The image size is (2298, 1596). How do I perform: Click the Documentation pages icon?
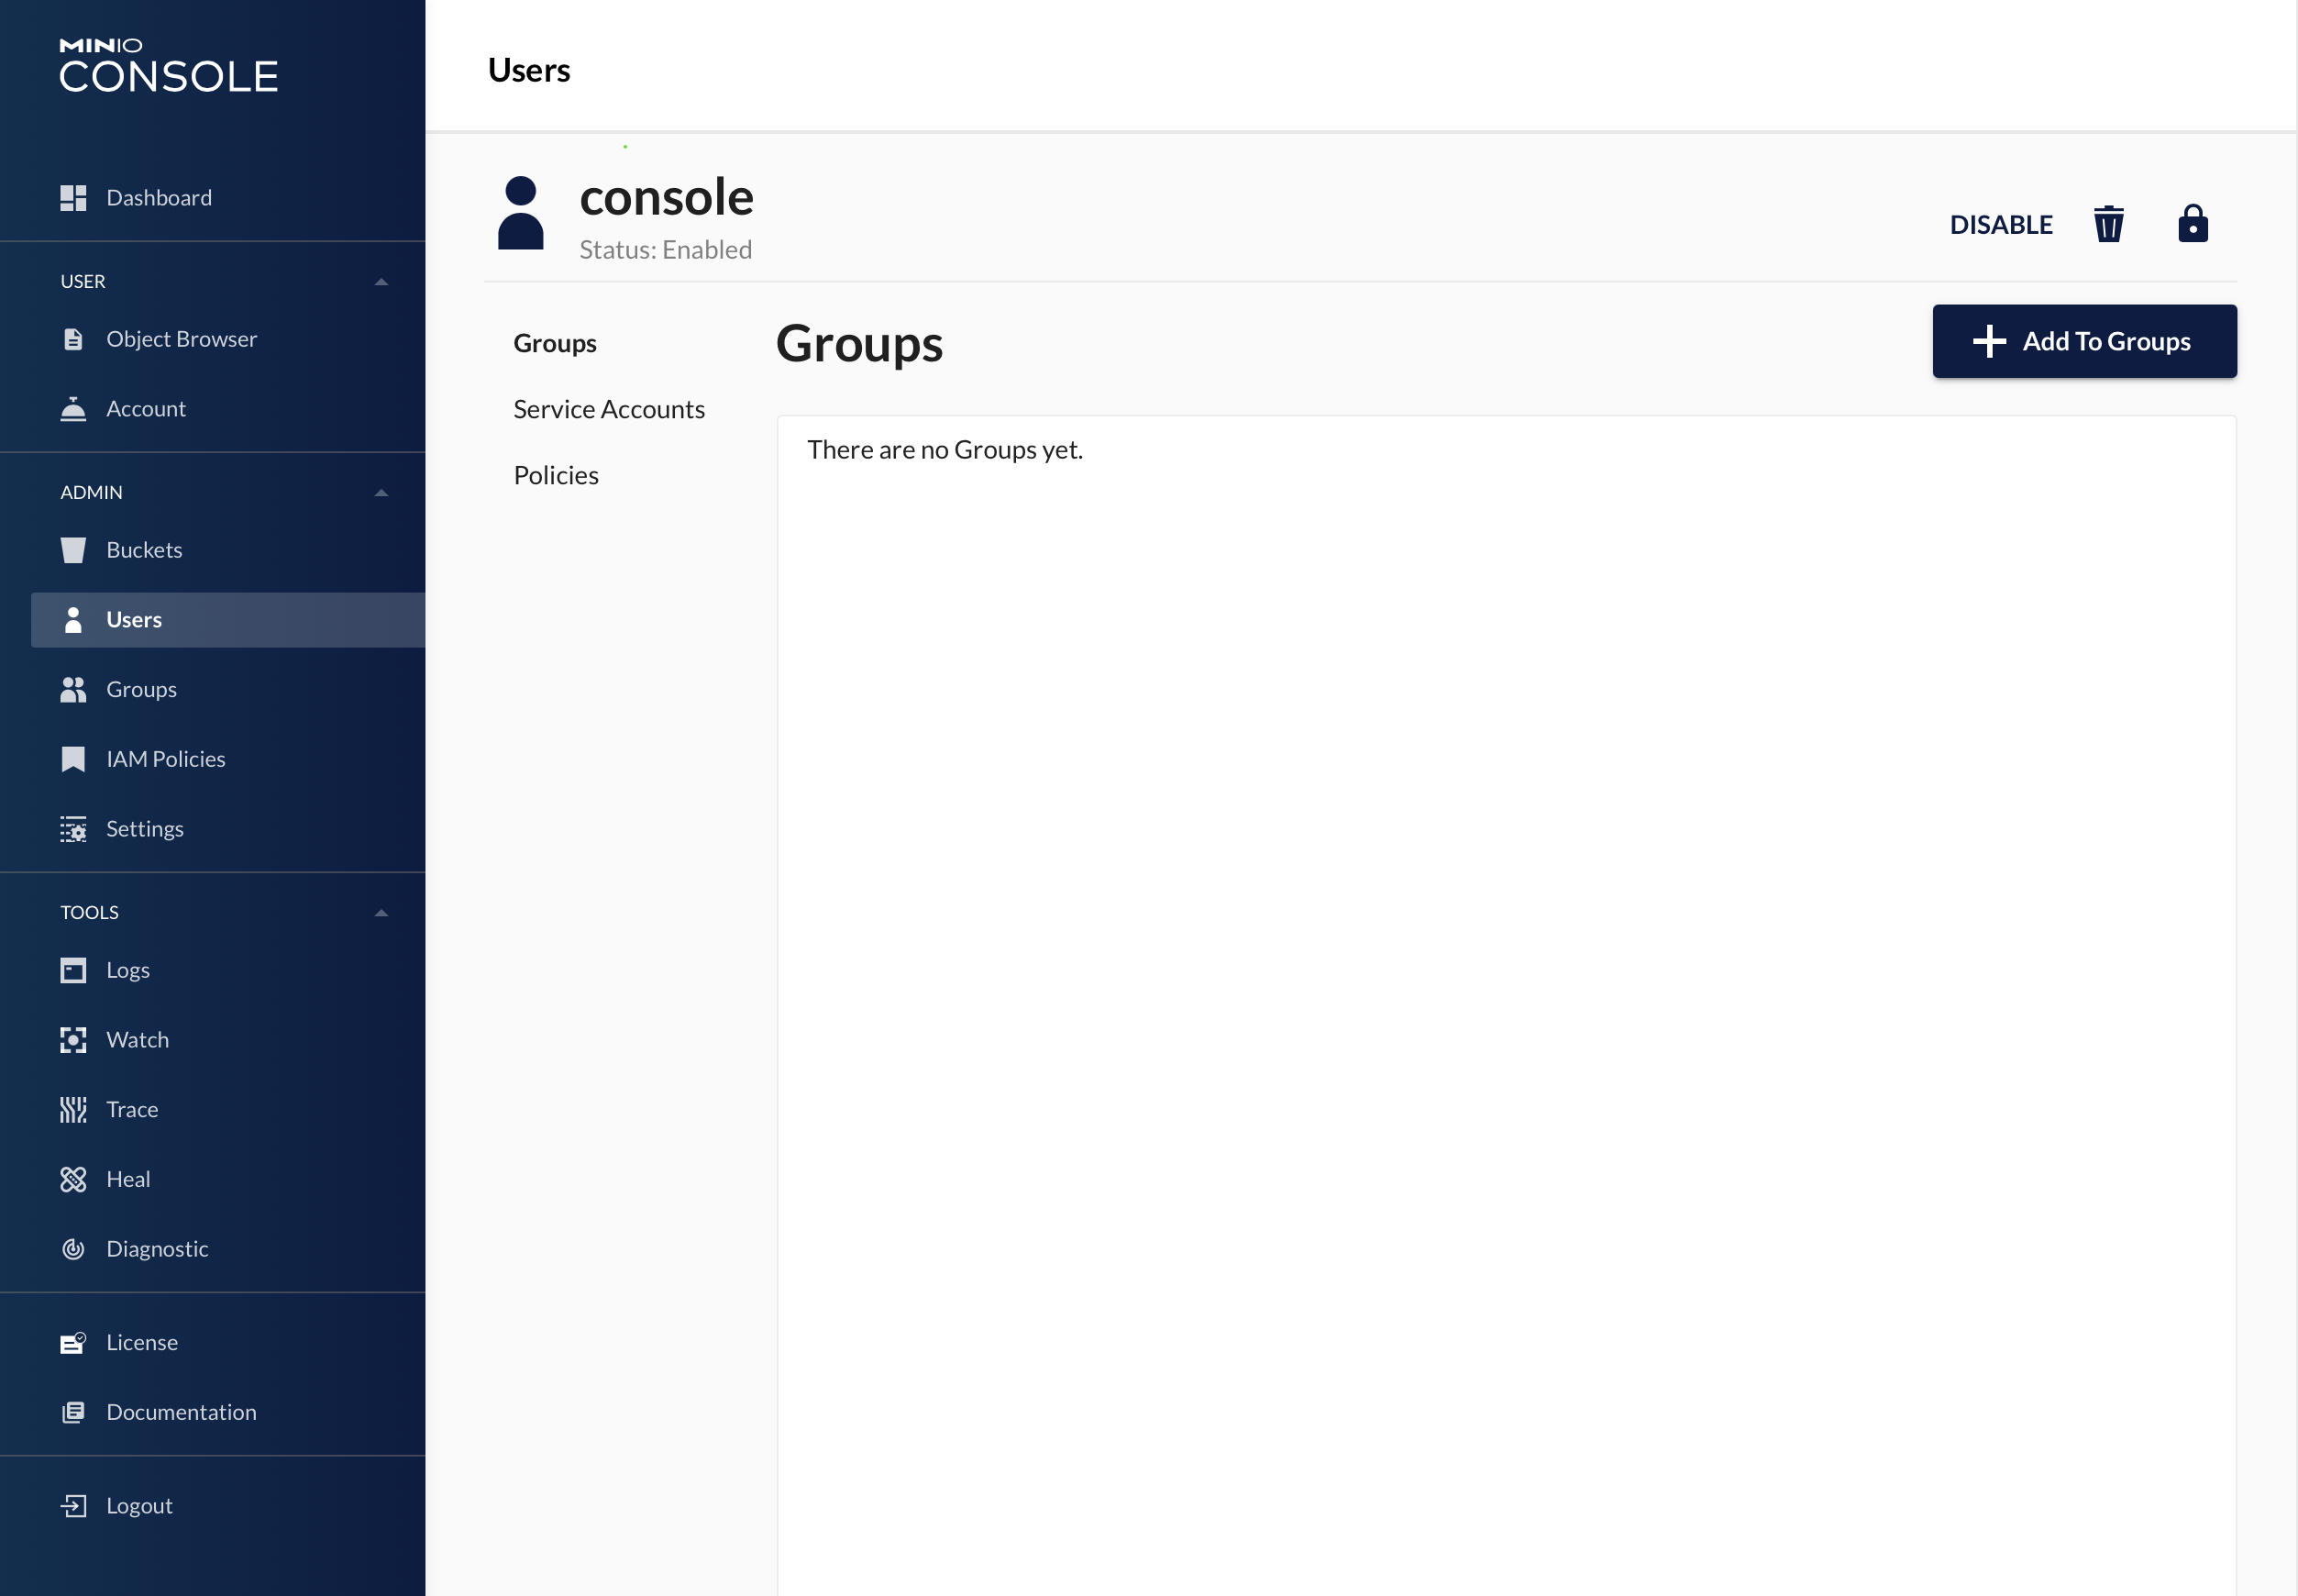(73, 1412)
